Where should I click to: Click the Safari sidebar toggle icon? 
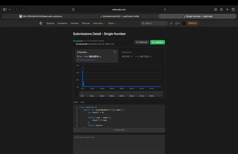click(5, 9)
